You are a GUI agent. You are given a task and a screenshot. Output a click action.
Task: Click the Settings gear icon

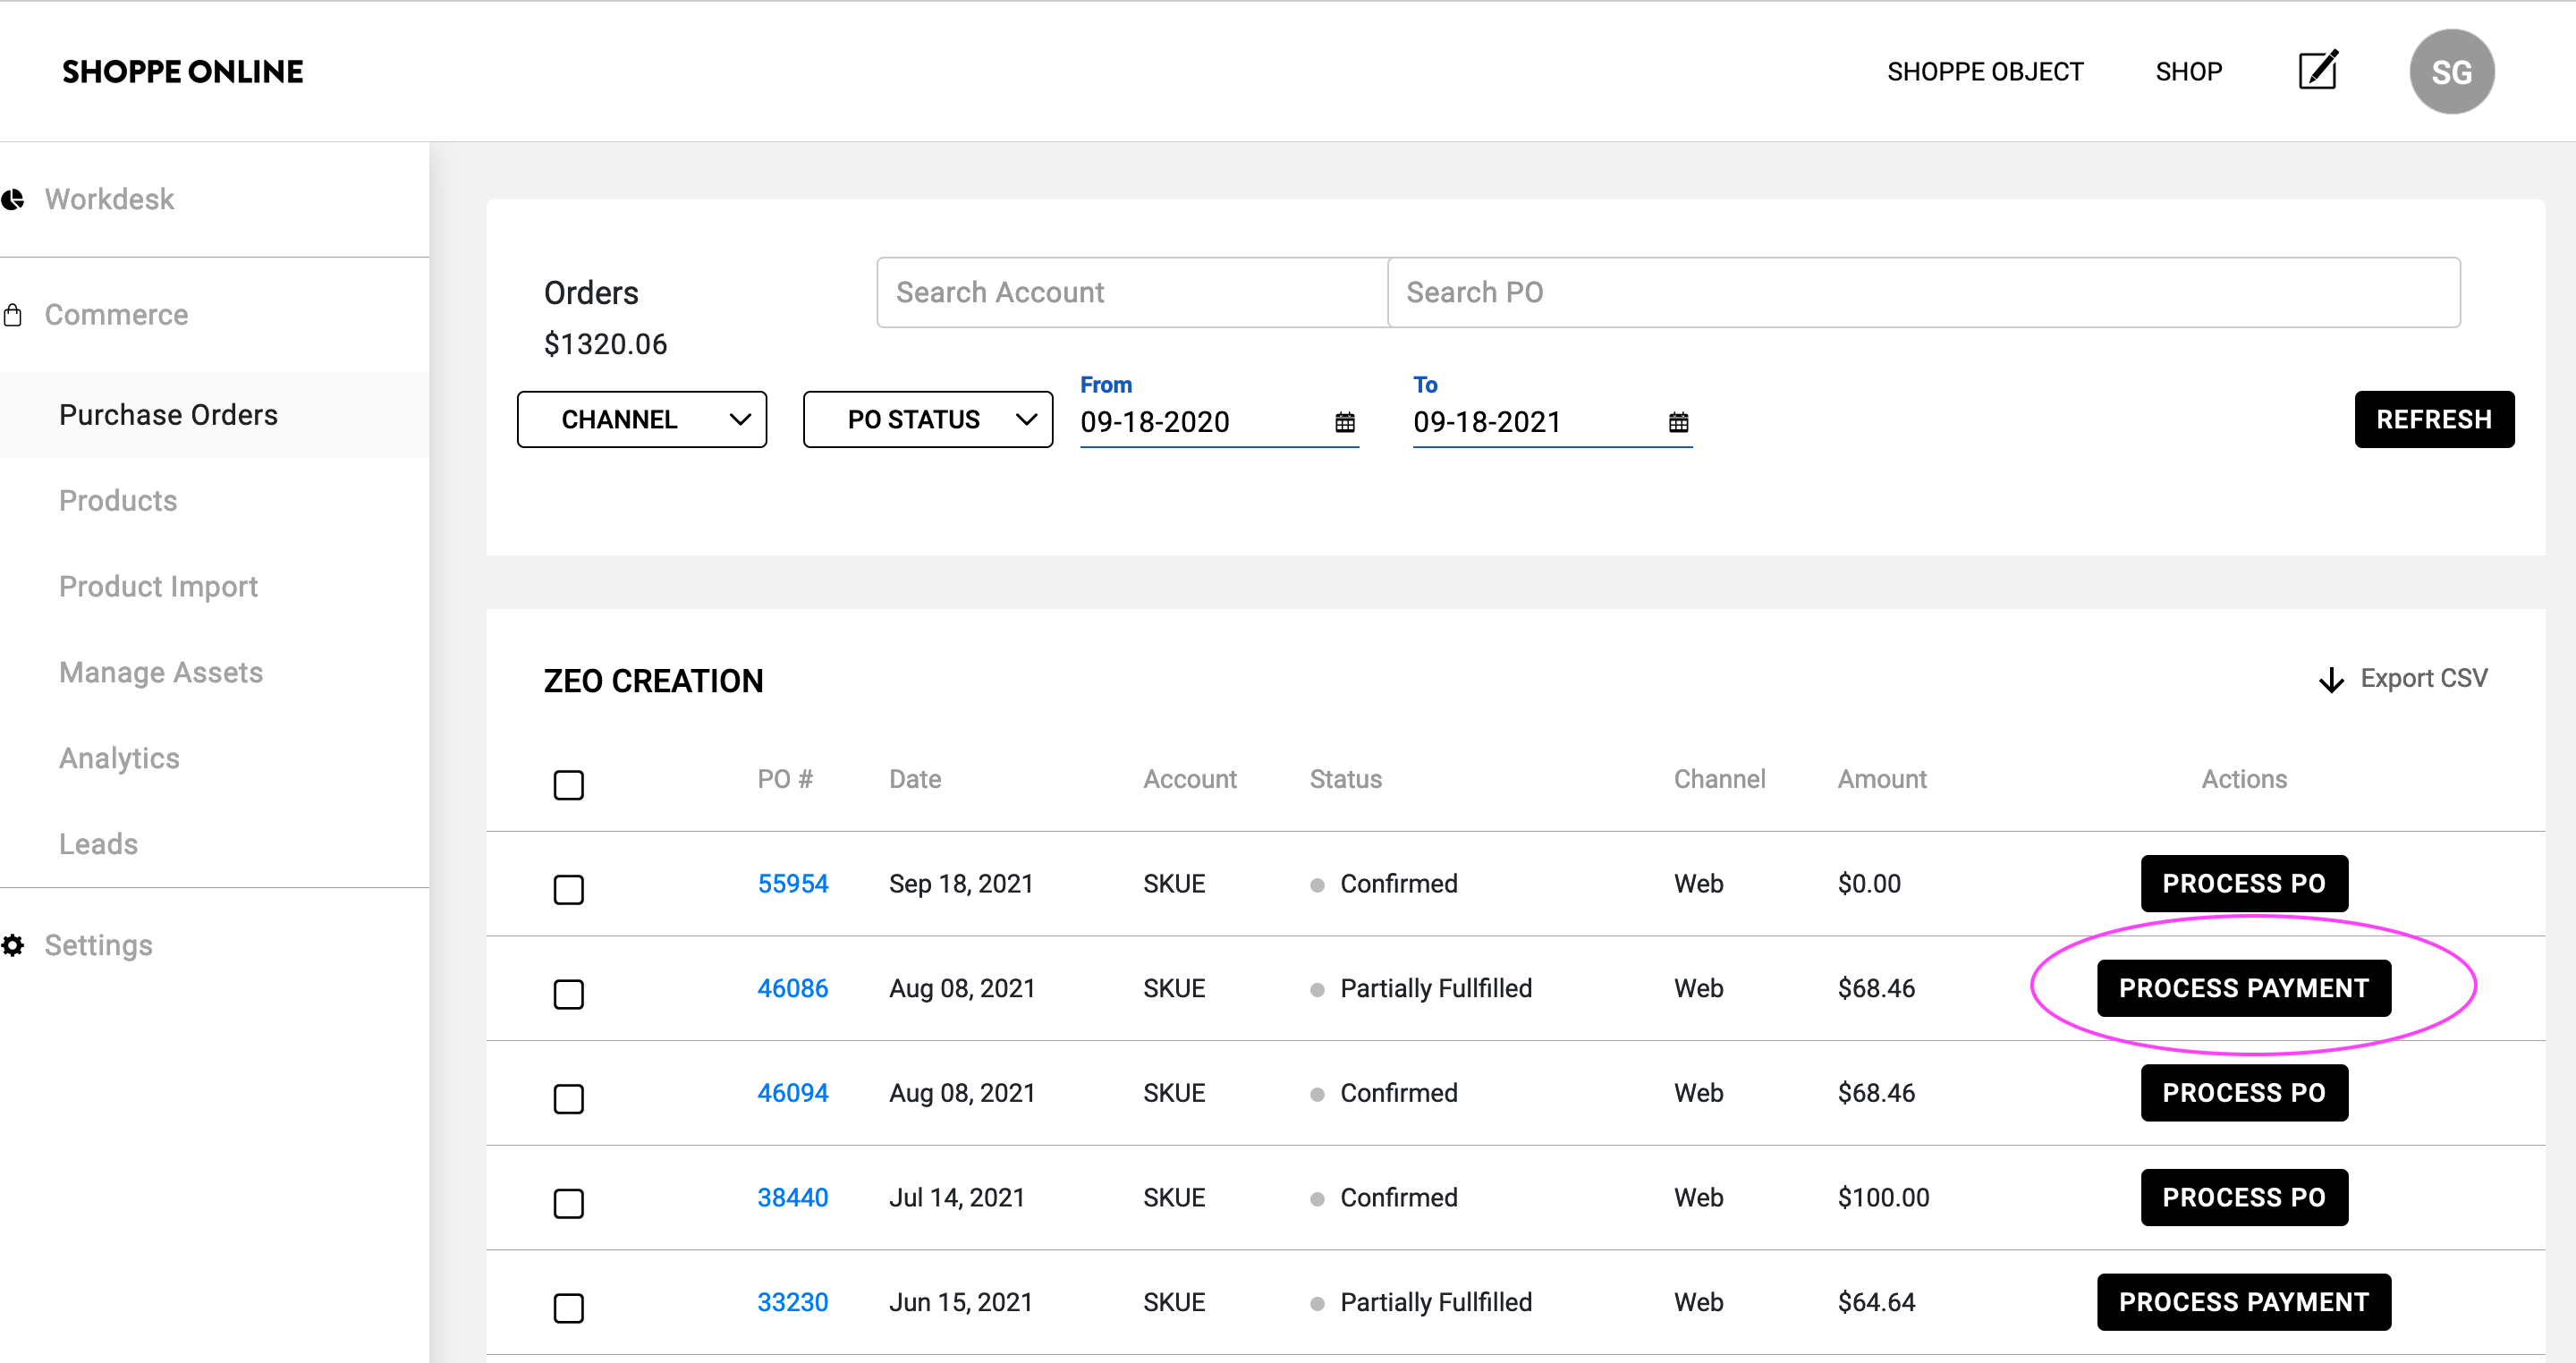13,945
